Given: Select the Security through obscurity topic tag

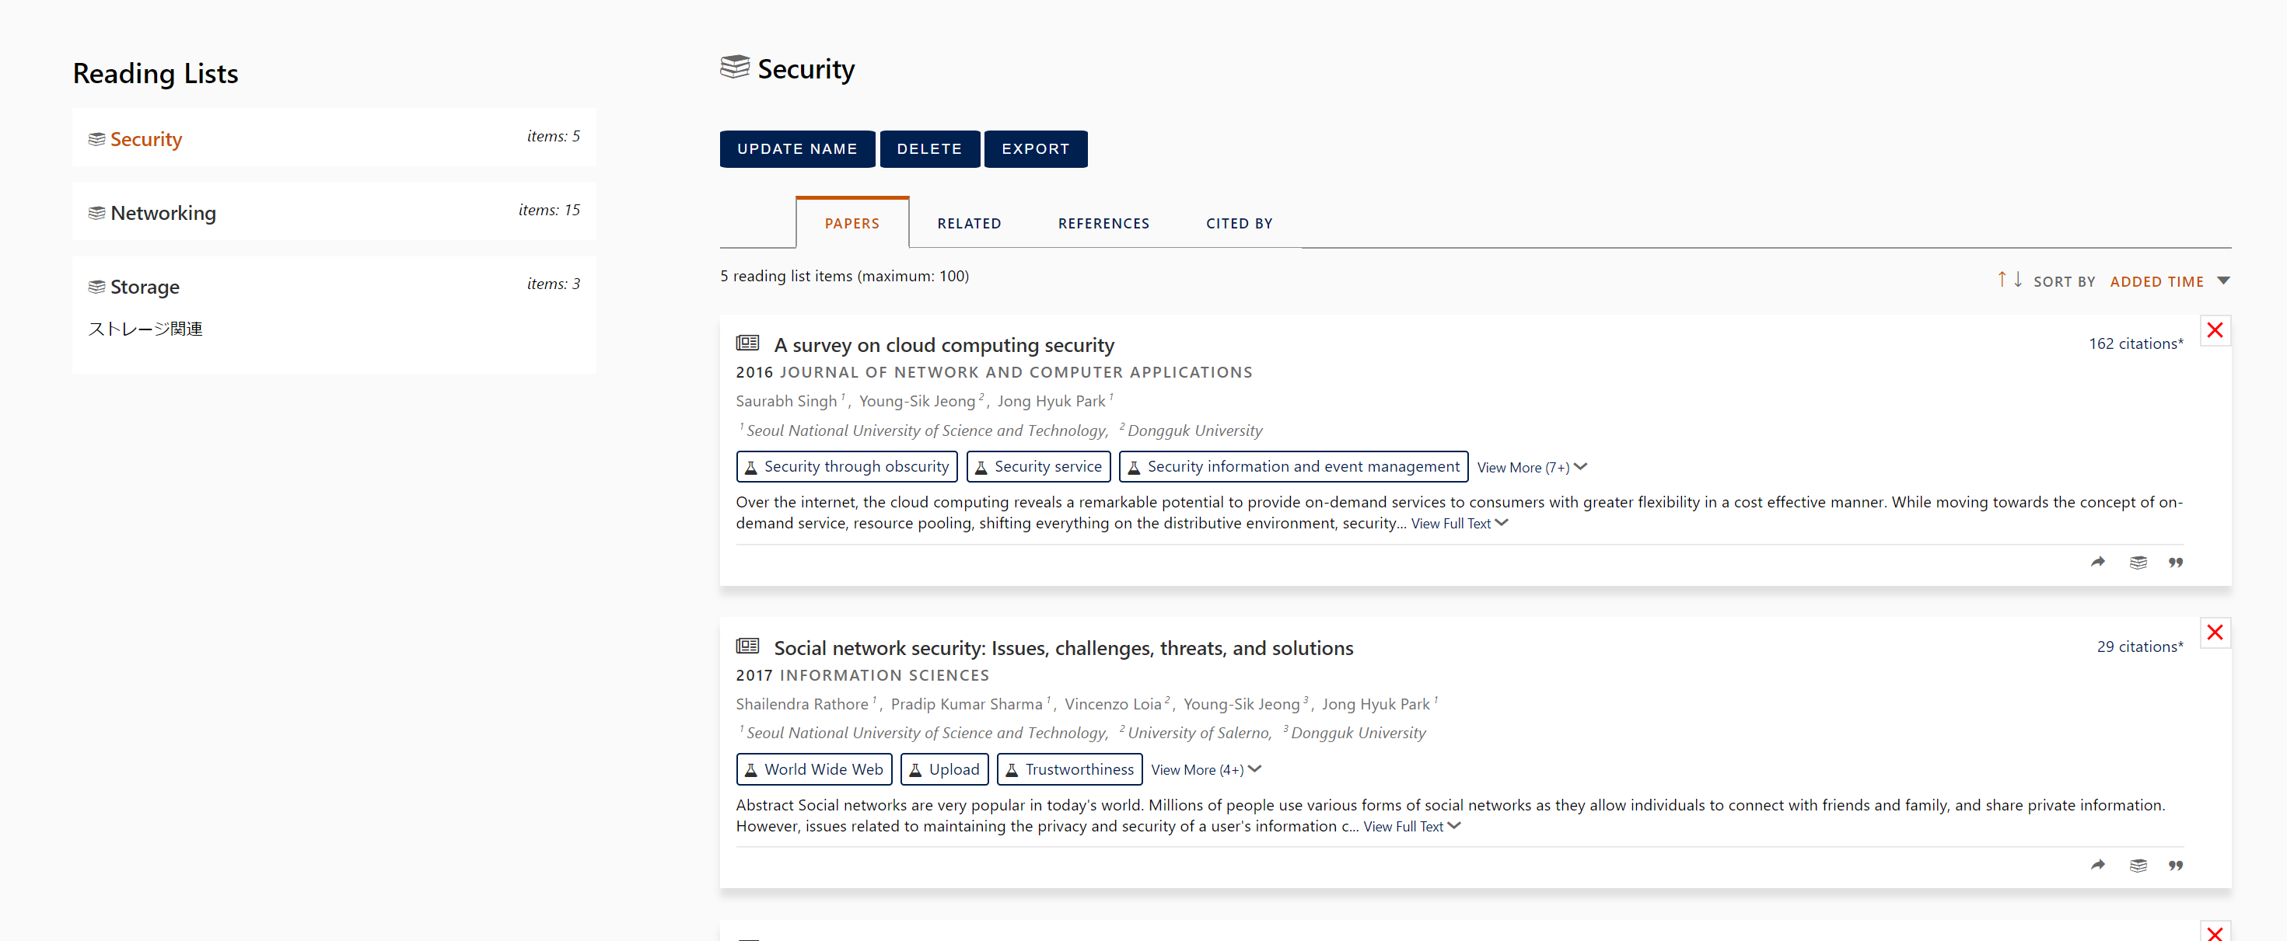Looking at the screenshot, I should click(846, 466).
